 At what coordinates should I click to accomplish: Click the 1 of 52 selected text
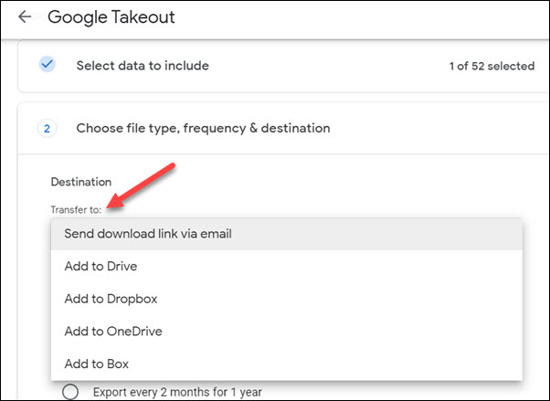[492, 66]
